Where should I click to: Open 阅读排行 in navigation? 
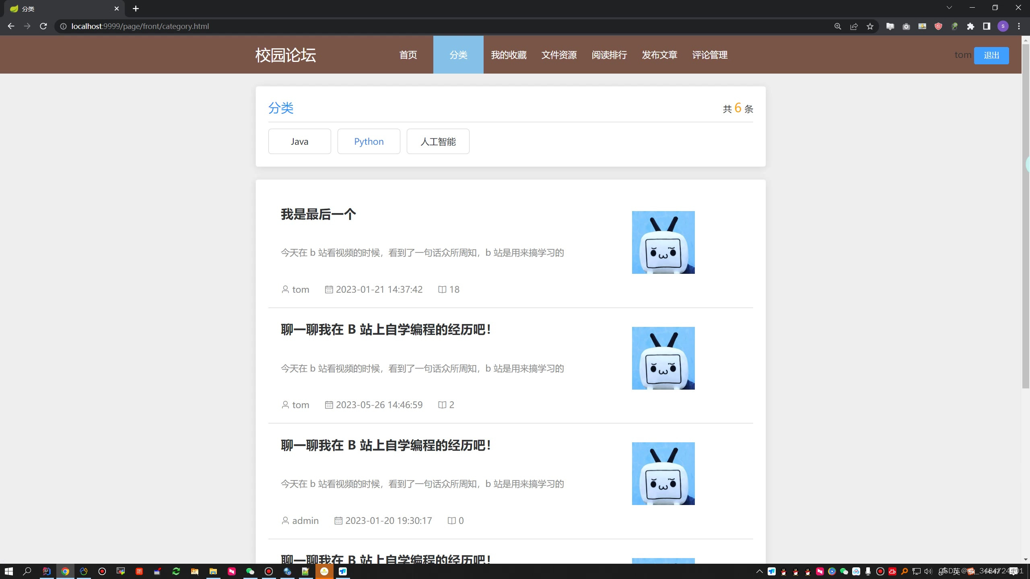[609, 55]
